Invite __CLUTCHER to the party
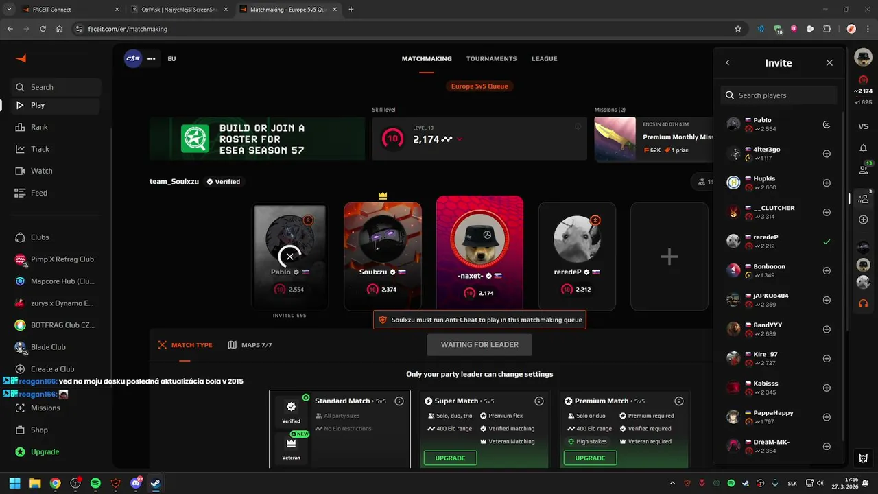 (827, 213)
